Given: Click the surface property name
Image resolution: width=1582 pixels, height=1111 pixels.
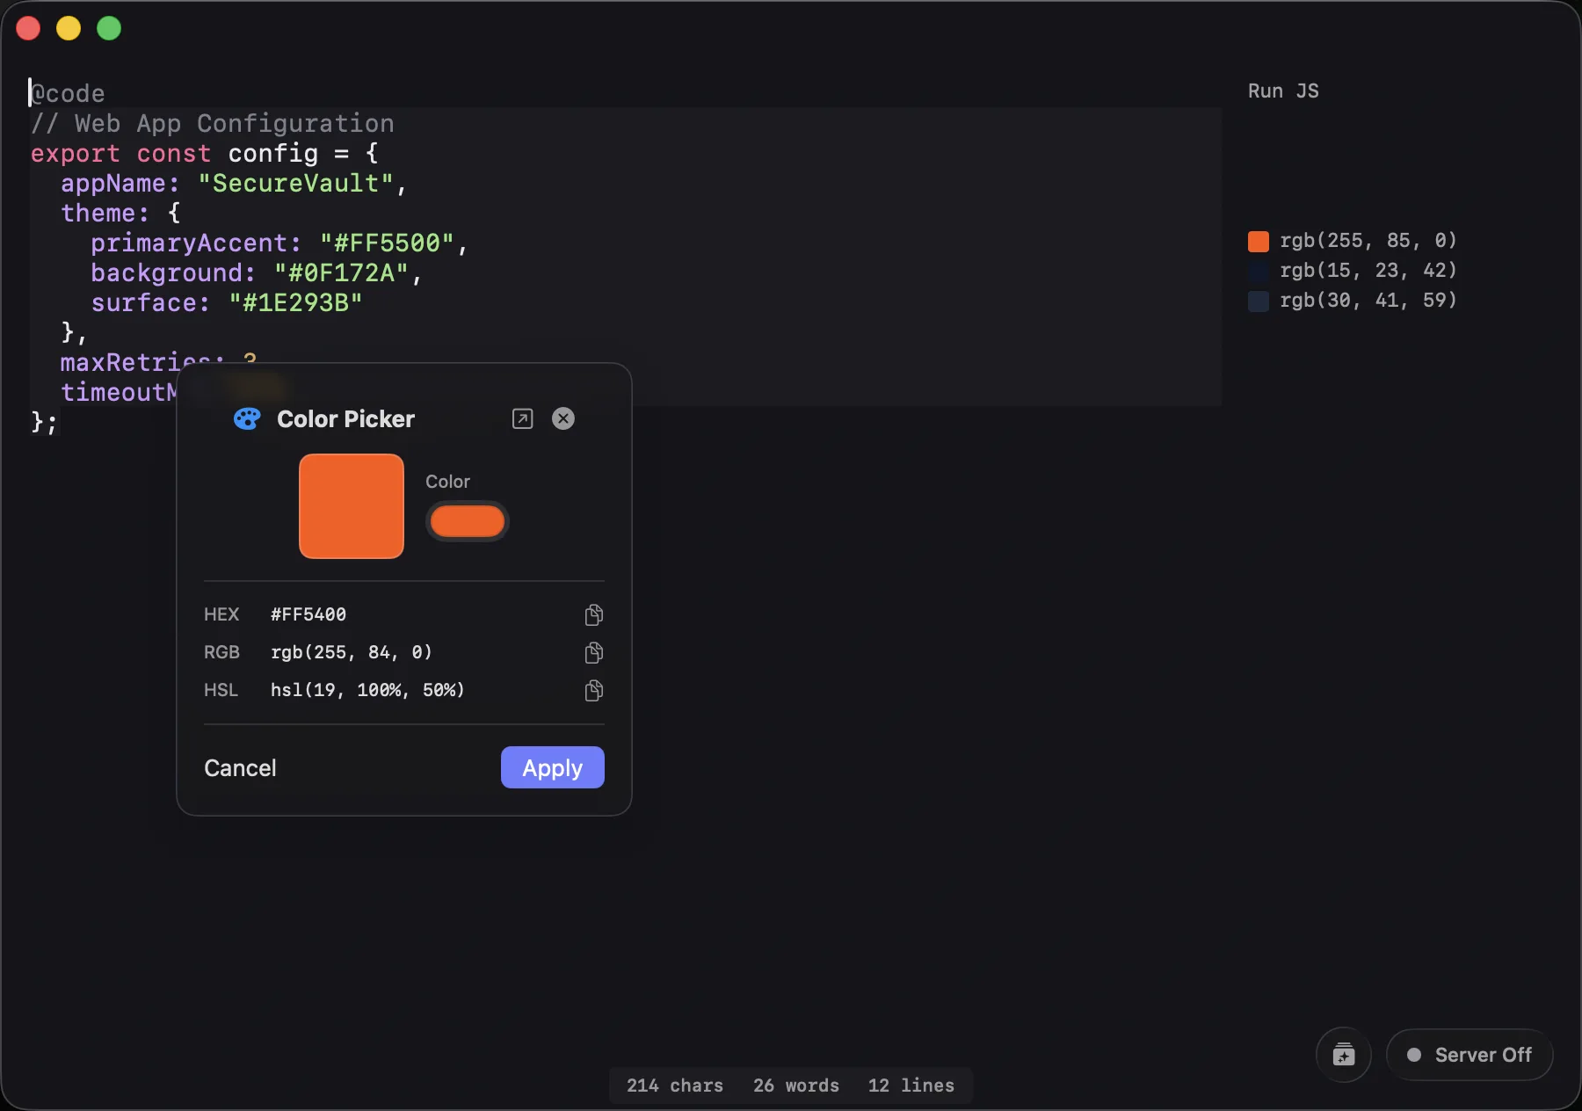Looking at the screenshot, I should 150,303.
